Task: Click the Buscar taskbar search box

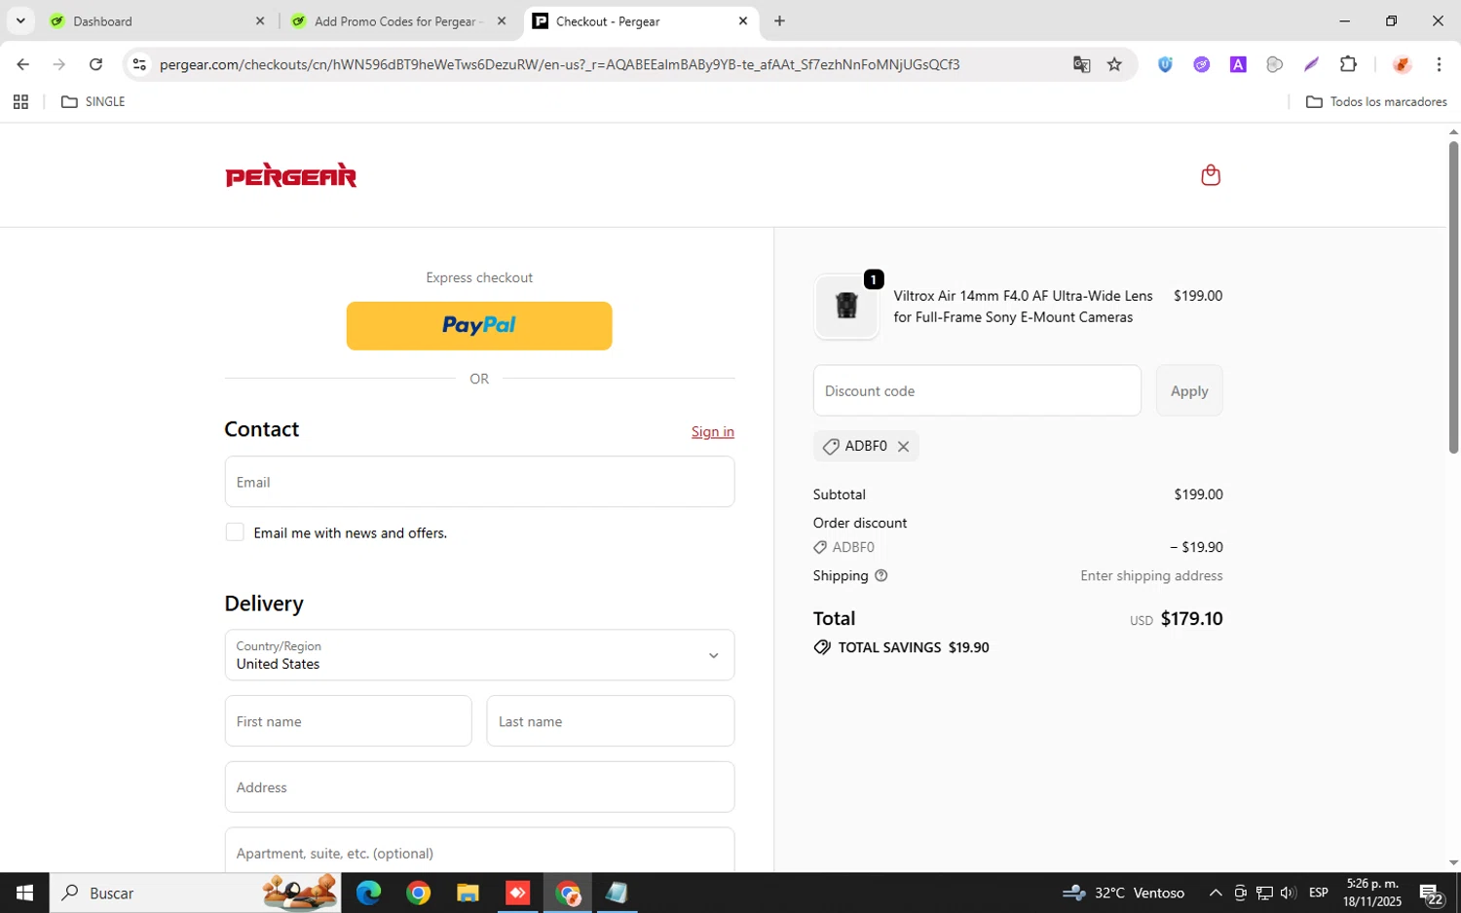Action: coord(195,893)
